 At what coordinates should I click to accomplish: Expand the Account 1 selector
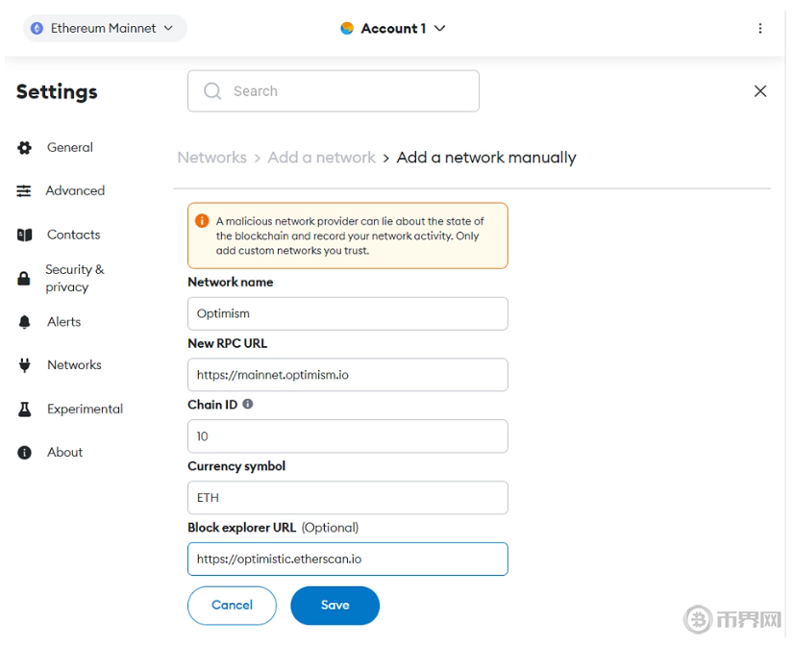(x=394, y=29)
